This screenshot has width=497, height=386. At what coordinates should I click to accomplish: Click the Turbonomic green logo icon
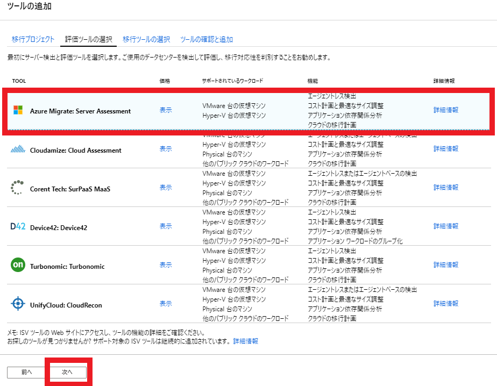click(18, 265)
